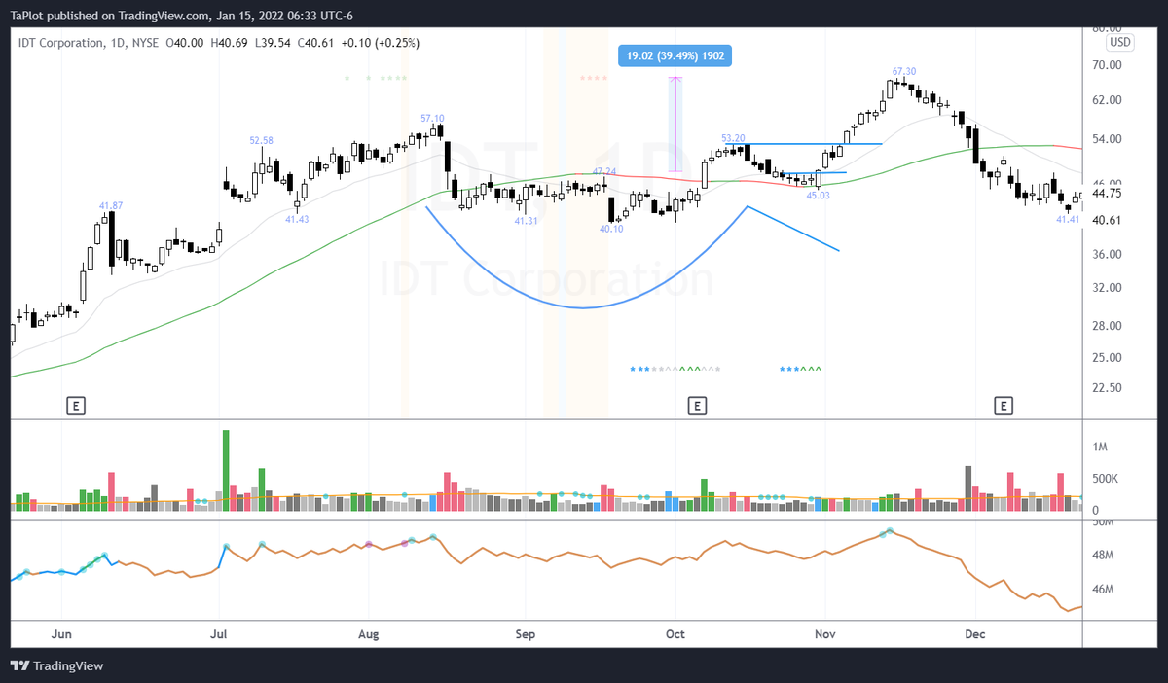Click the 52.58 price label

[261, 140]
